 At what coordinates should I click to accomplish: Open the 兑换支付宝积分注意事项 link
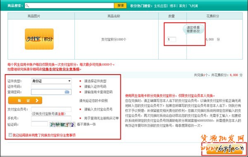(61, 69)
